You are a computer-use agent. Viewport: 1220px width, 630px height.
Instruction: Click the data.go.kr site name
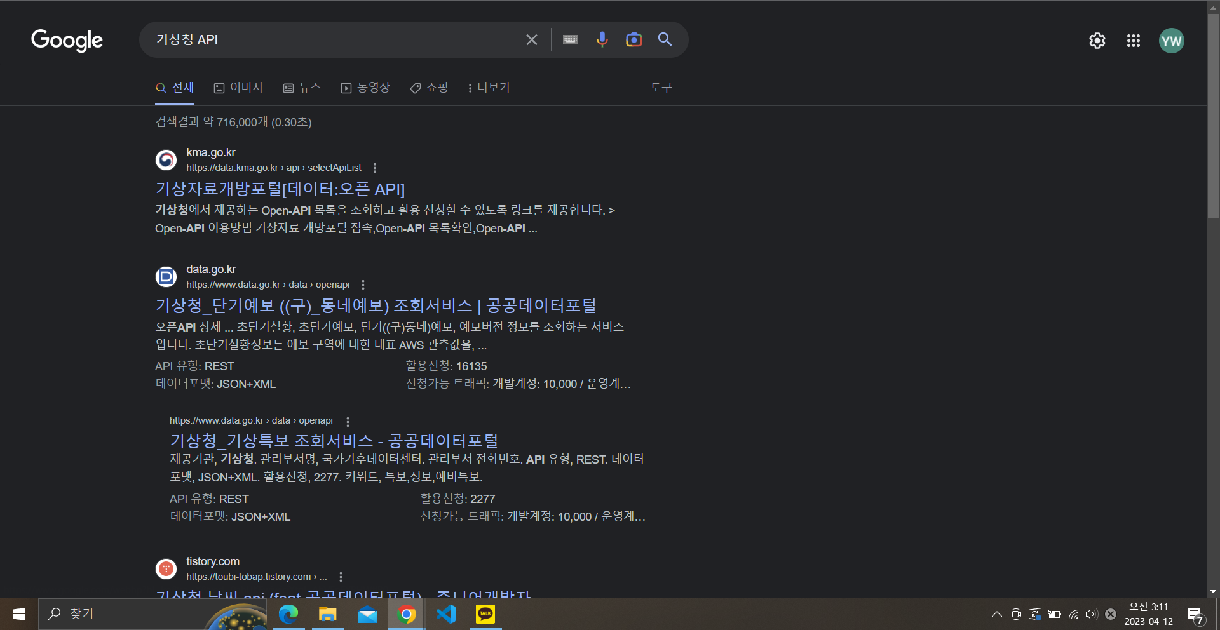(x=211, y=269)
